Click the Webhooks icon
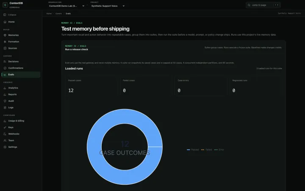Viewport: 305px width, 191px height. point(5,134)
